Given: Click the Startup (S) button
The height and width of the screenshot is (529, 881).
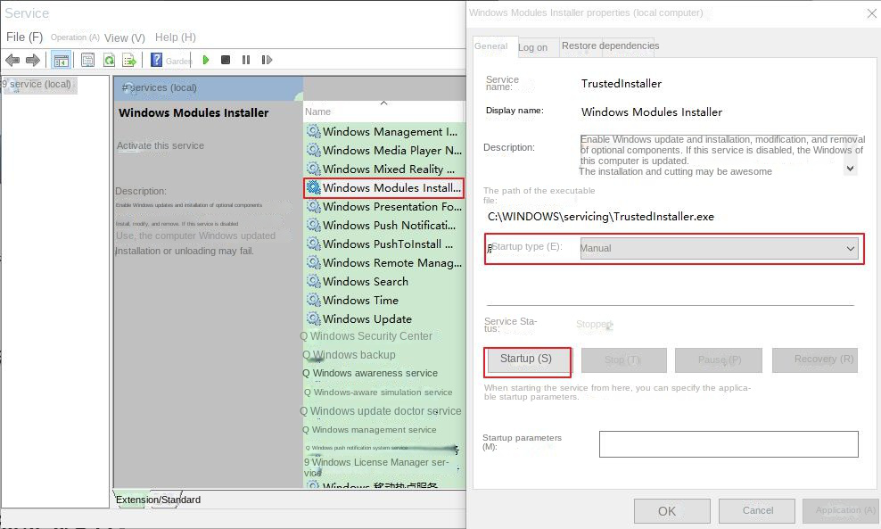Looking at the screenshot, I should (x=527, y=360).
